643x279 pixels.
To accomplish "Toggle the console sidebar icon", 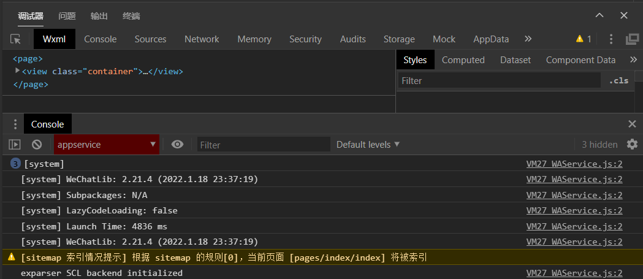I will 15,145.
